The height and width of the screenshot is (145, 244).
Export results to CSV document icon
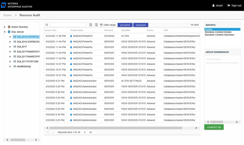click(91, 25)
